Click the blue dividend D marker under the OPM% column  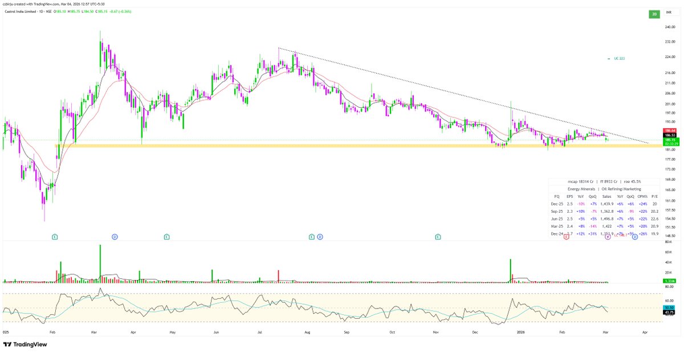(634, 236)
